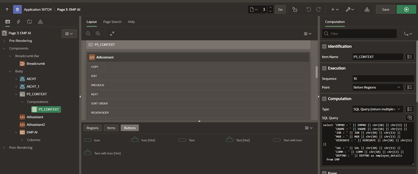Open the page selector document dropdown
The width and height of the screenshot is (418, 174).
[x=254, y=9]
